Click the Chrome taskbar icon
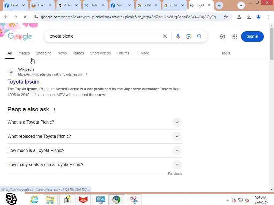The image size is (274, 205). pos(116,200)
